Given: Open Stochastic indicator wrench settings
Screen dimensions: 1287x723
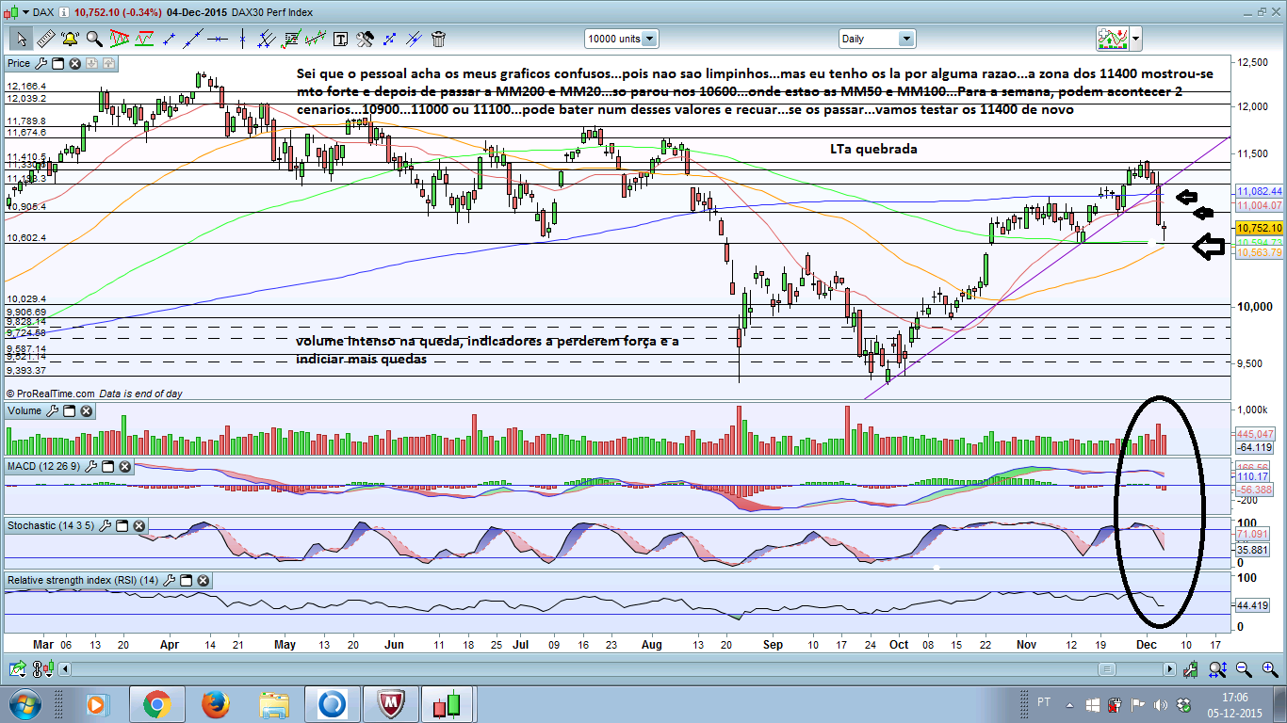Looking at the screenshot, I should coord(105,524).
